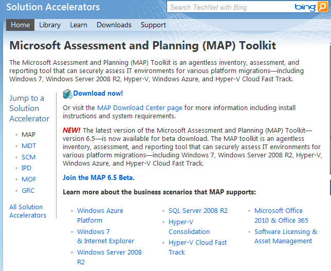Open Windows 7 & Internet Explorer link

(x=105, y=237)
